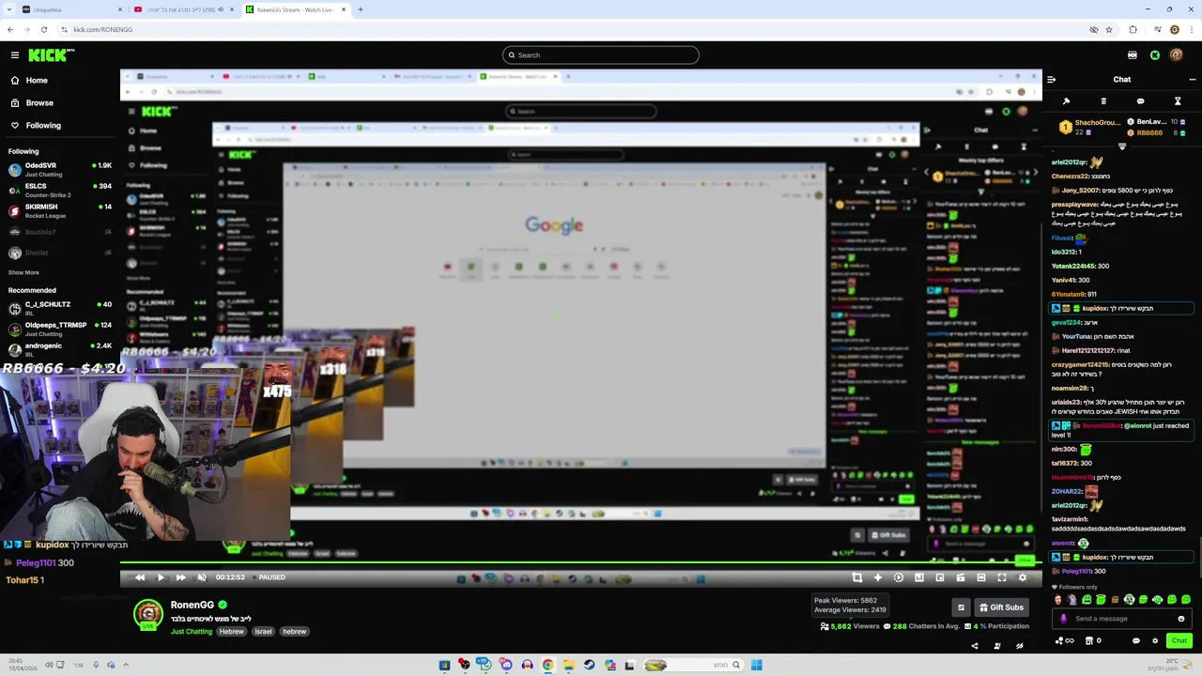This screenshot has height=676, width=1202.
Task: Click the speech bubble icon under Chat header
Action: pyautogui.click(x=1140, y=101)
